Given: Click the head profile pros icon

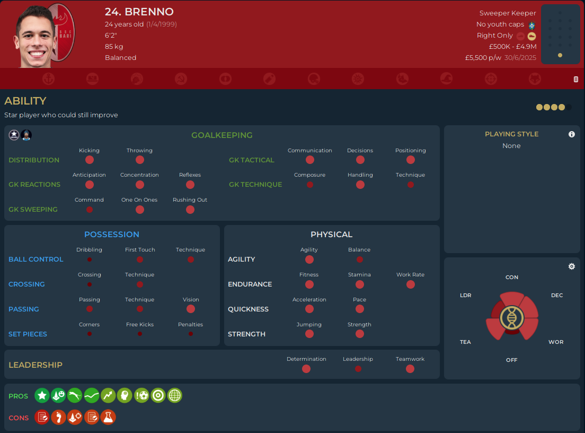Looking at the screenshot, I should coord(125,395).
